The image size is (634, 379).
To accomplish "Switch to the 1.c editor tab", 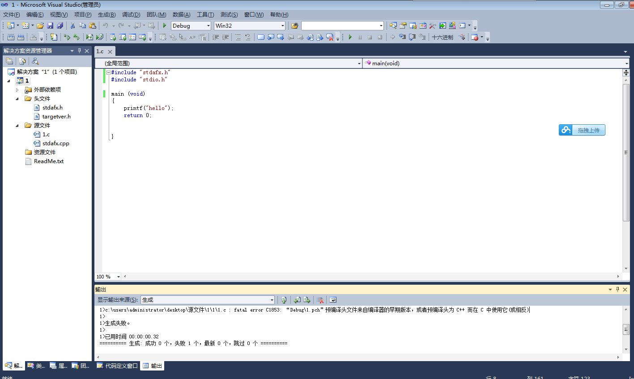I will [x=100, y=51].
